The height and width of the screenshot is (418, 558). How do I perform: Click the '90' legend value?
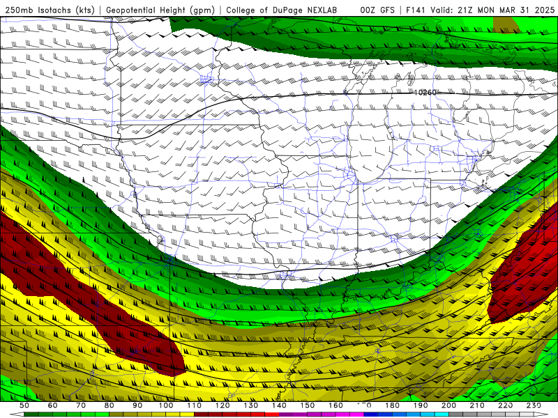pyautogui.click(x=137, y=405)
